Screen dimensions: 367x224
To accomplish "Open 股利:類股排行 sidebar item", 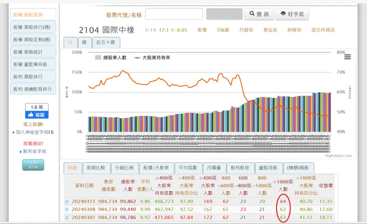I will click(x=33, y=77).
